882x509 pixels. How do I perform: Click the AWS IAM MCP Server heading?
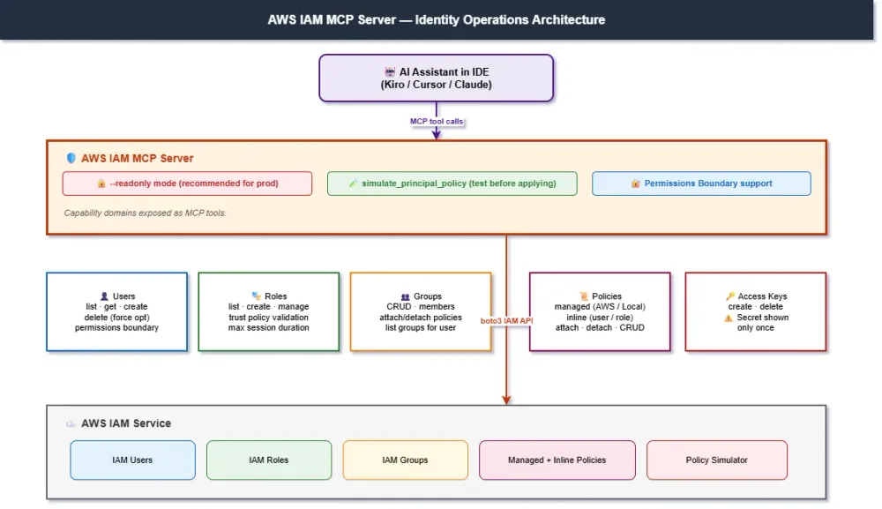click(x=138, y=159)
